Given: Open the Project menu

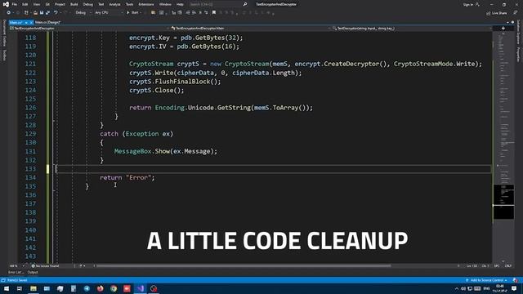Looking at the screenshot, I should (60, 4).
